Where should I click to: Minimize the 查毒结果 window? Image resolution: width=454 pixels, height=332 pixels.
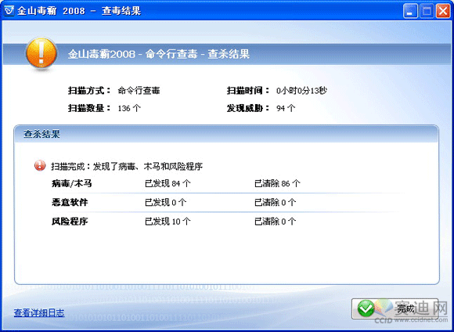point(410,11)
